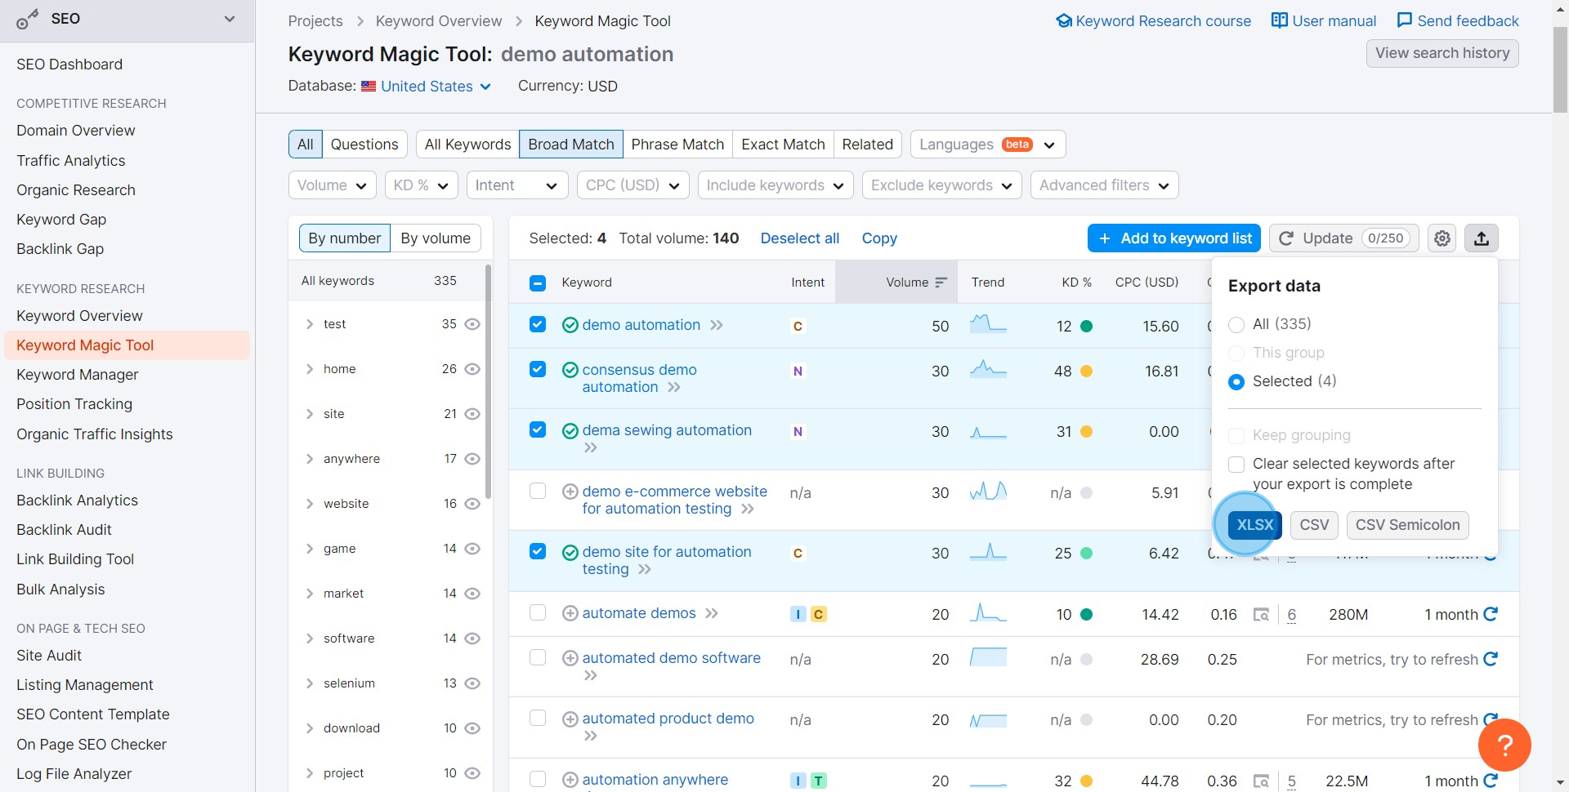Click the browser page vertical scrollbar

pyautogui.click(x=1560, y=69)
